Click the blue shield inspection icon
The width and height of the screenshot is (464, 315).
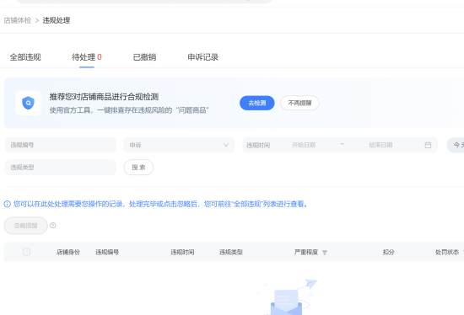pos(28,103)
